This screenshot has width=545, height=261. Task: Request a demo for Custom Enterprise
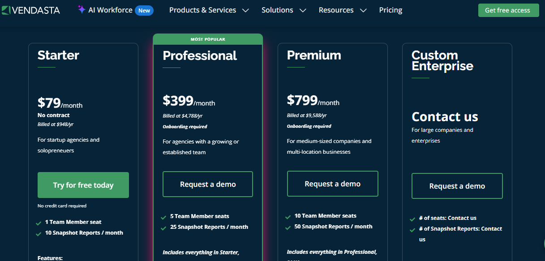(x=457, y=186)
